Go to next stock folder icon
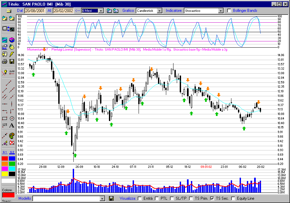Screen dimensions: 290x203 pyautogui.click(x=12, y=18)
